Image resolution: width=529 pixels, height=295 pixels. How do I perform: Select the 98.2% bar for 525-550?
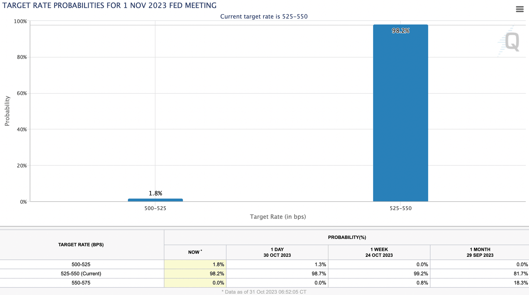point(400,114)
